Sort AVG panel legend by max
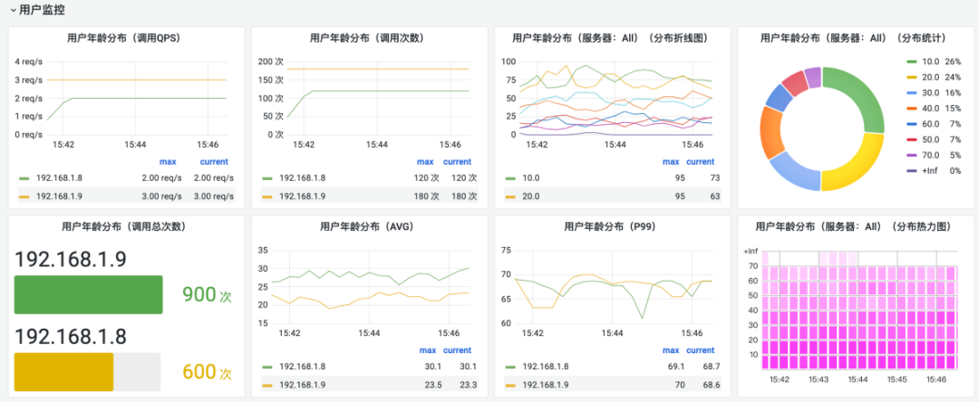 tap(428, 350)
